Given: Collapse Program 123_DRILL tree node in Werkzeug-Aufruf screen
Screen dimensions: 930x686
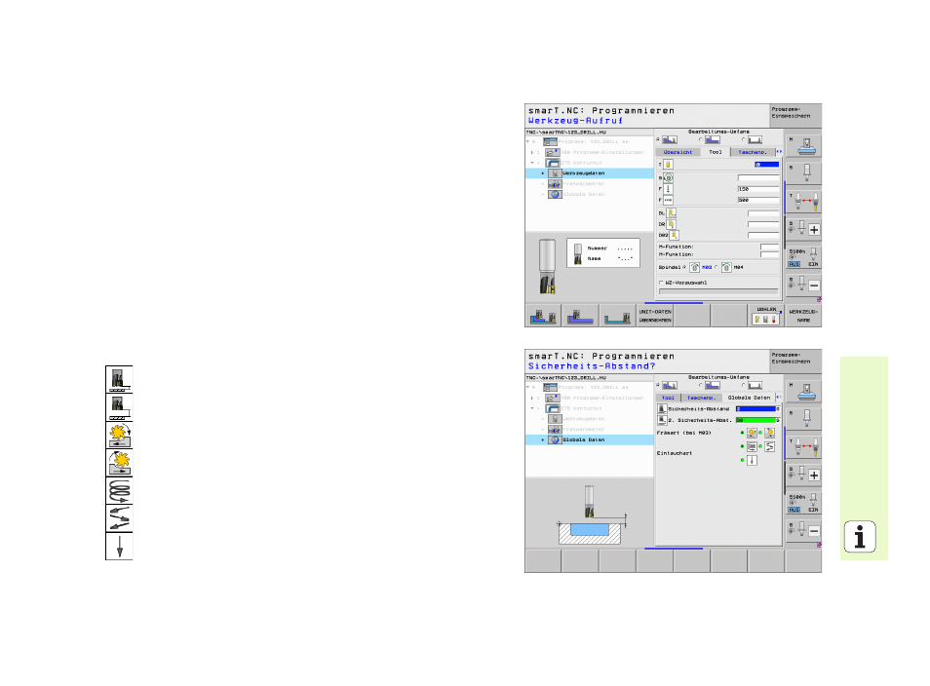Looking at the screenshot, I should point(527,141).
